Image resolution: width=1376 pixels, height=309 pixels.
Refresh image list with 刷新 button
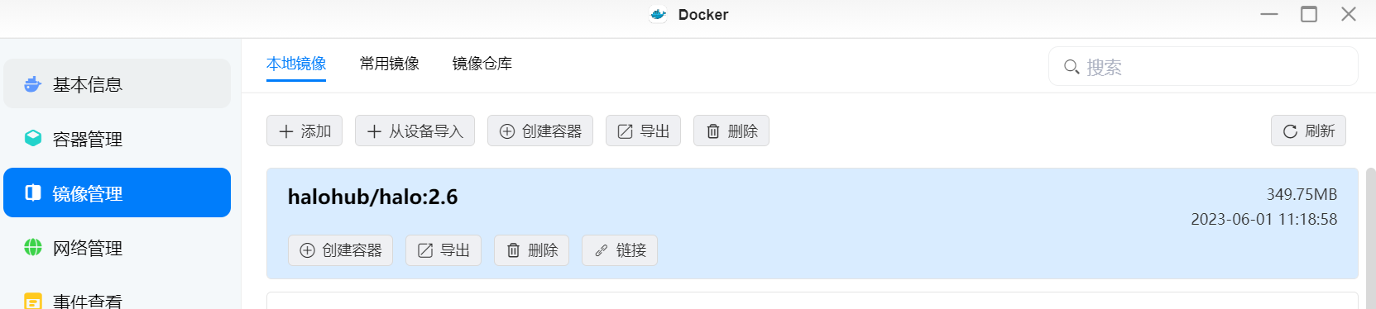tap(1308, 131)
